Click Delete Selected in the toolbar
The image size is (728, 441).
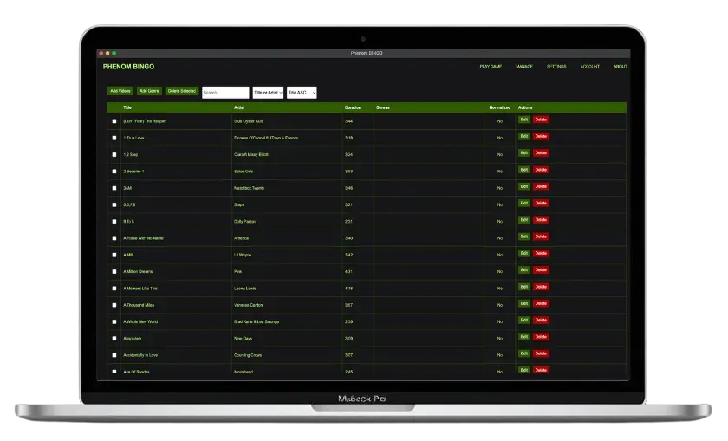(x=182, y=91)
